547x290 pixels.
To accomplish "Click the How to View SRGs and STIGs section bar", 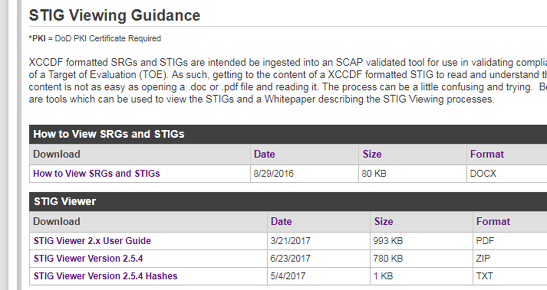I will tap(288, 134).
